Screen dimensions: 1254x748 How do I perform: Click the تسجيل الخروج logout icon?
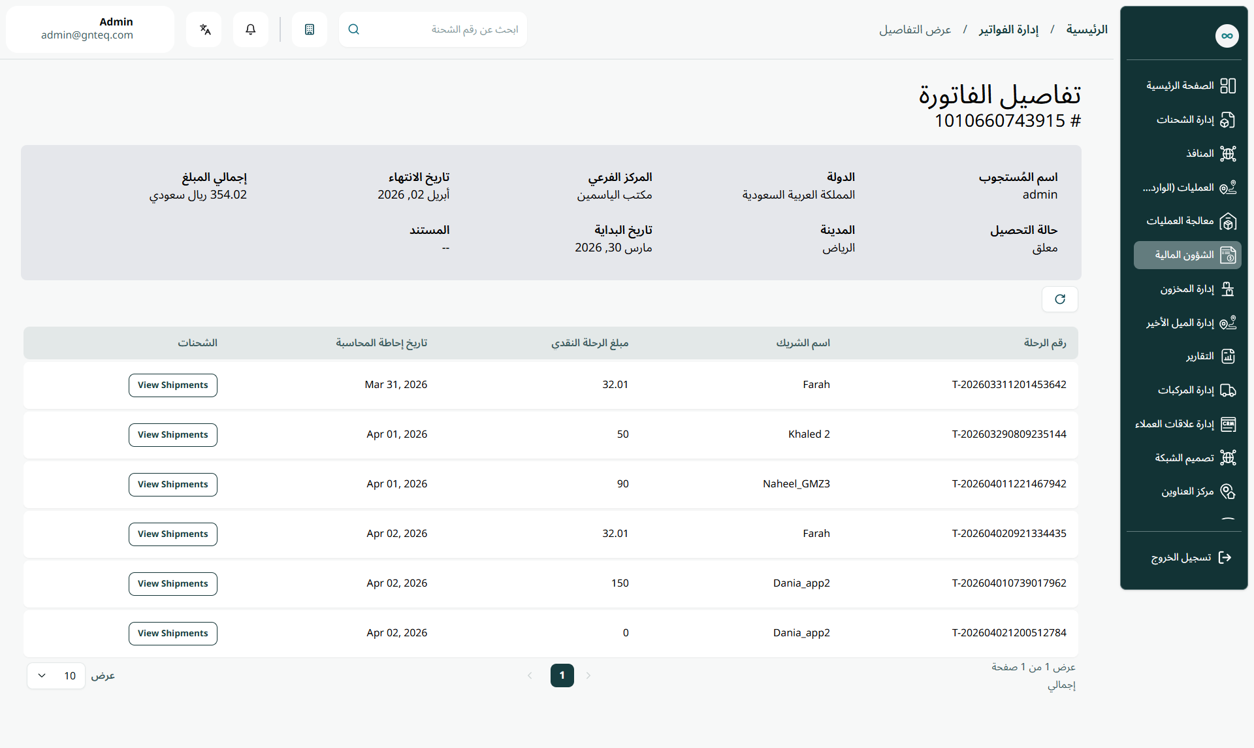(1225, 557)
